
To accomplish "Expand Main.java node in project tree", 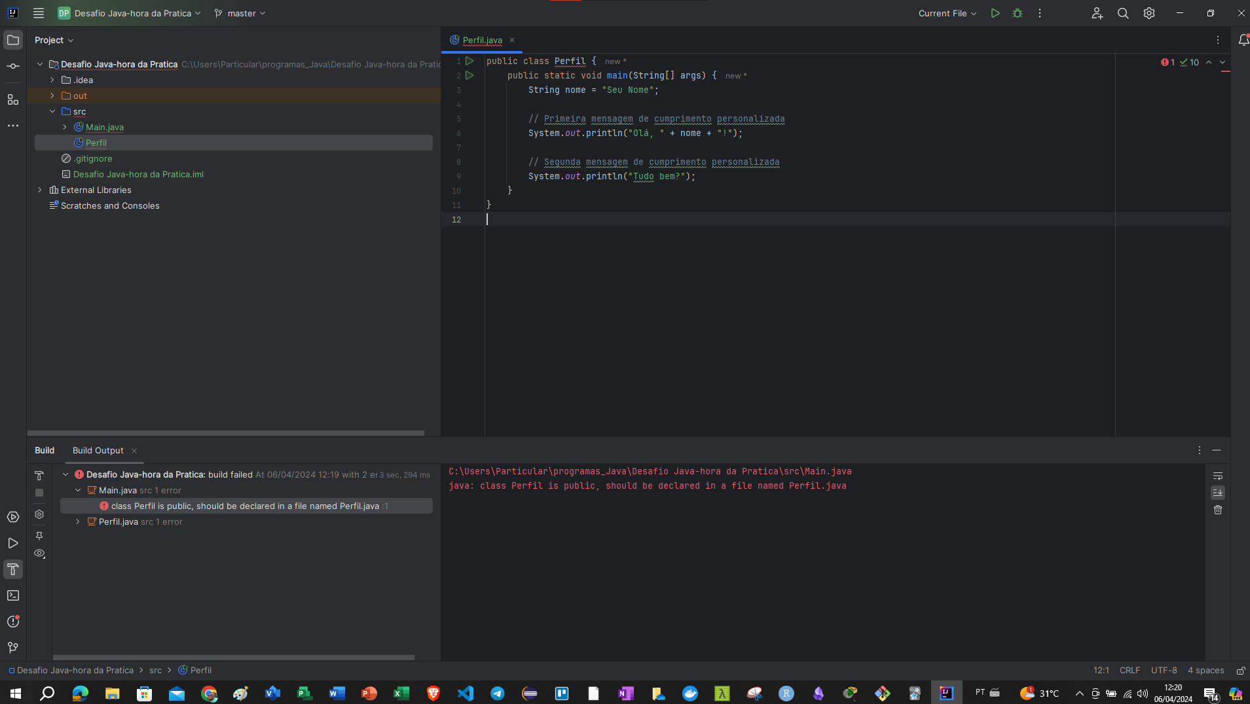I will (x=65, y=127).
